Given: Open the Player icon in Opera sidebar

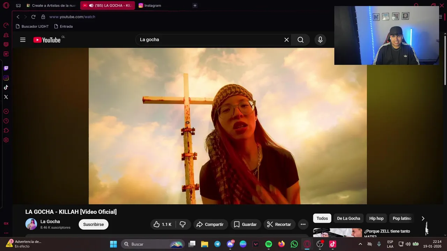Looking at the screenshot, I should pyautogui.click(x=6, y=112).
